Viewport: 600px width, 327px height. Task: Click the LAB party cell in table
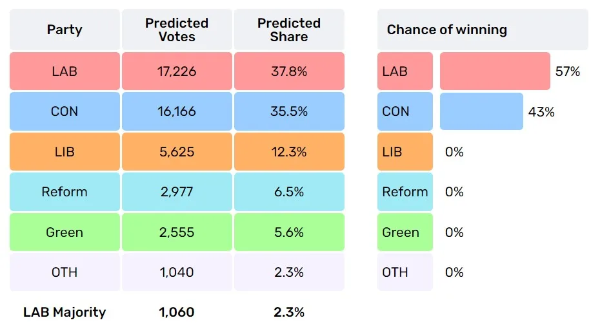[x=65, y=71]
